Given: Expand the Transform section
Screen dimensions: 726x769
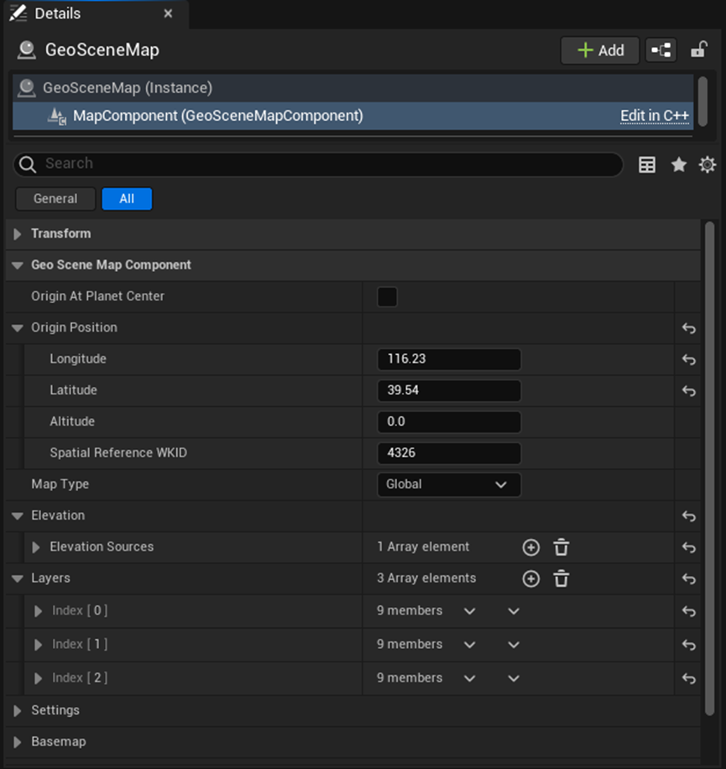Looking at the screenshot, I should click(18, 234).
